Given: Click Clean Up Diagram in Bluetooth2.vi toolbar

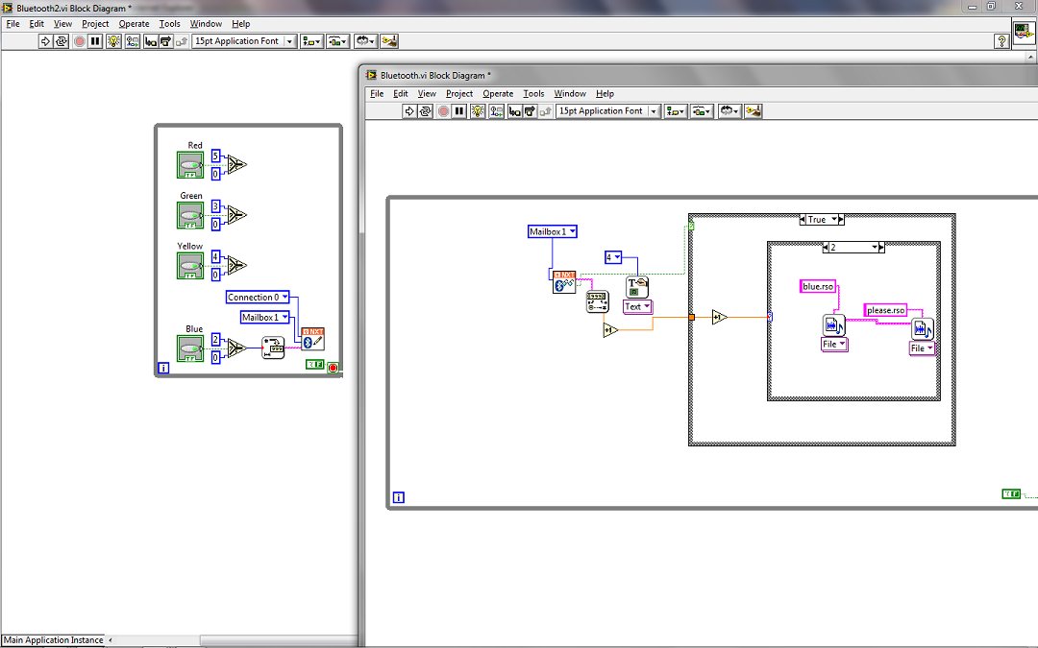Looking at the screenshot, I should tap(389, 41).
